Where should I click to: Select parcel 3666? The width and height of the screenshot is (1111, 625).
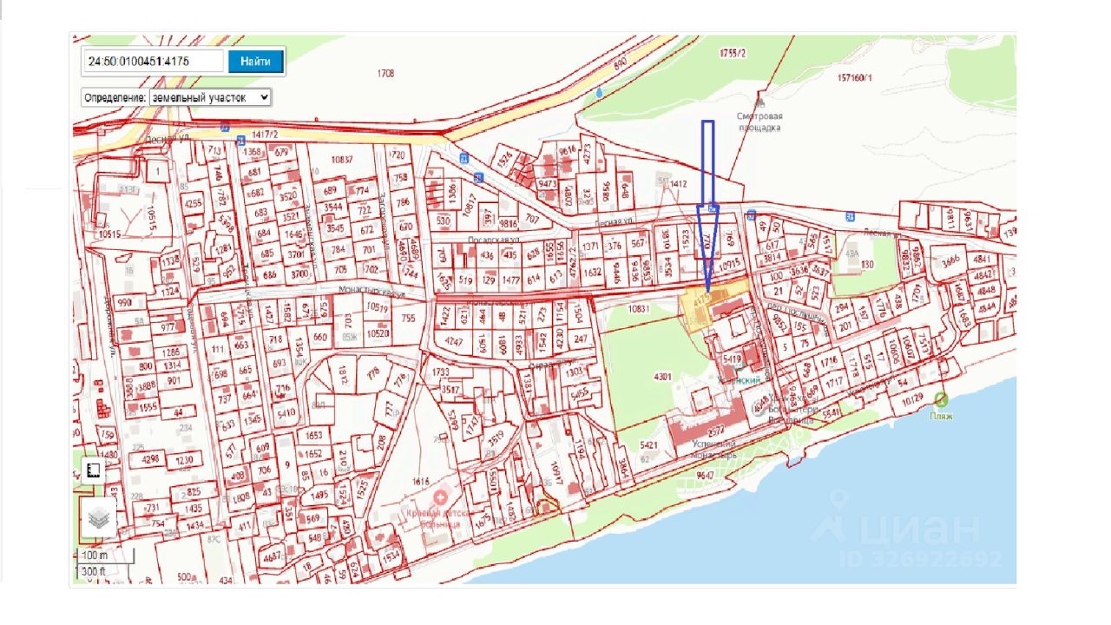coord(950,261)
